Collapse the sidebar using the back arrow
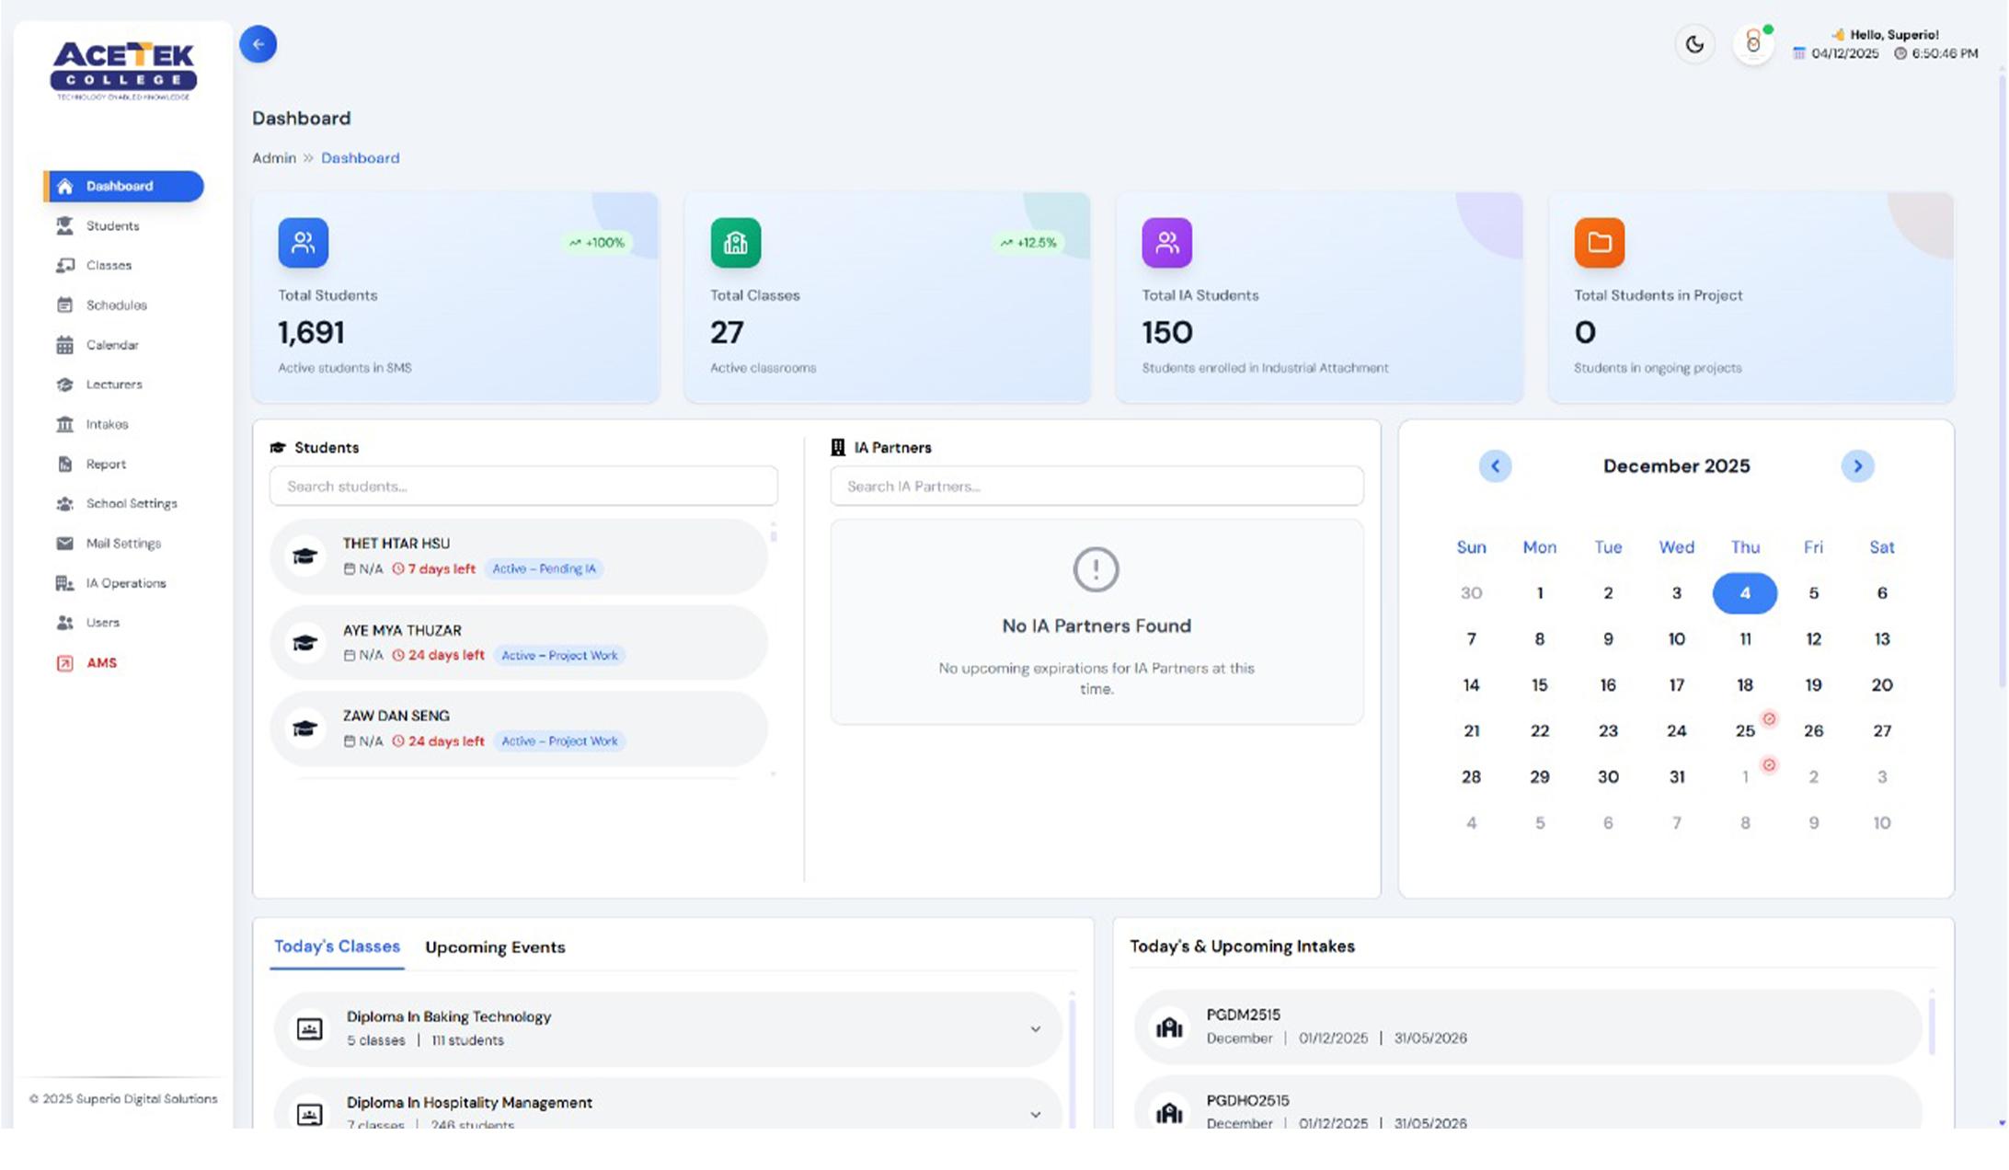Screen dimensions: 2009x1170 (x=258, y=44)
